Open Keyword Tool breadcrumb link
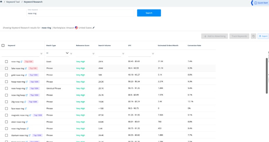Viewport: 269px width, 142px height. (13, 2)
